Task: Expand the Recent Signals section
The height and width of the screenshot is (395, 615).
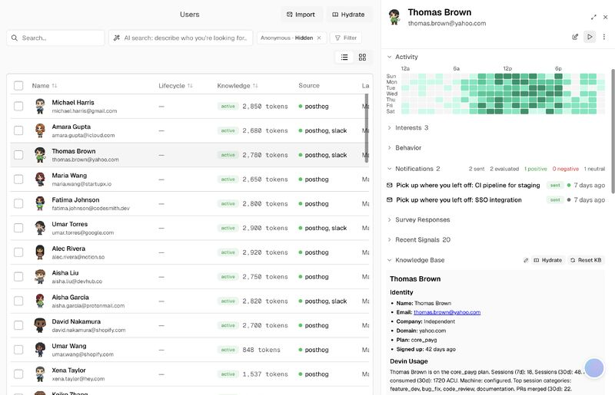Action: click(418, 240)
